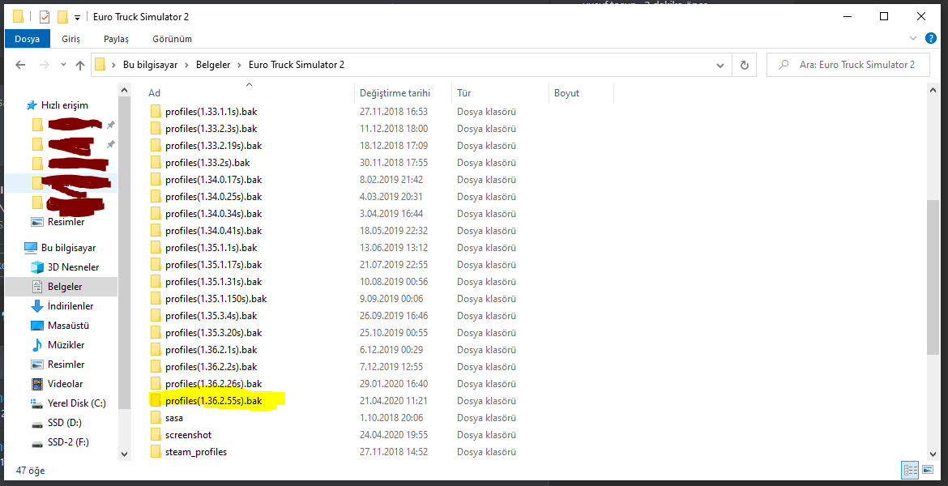Open Resimler under Bu bilgisayar

[x=66, y=364]
